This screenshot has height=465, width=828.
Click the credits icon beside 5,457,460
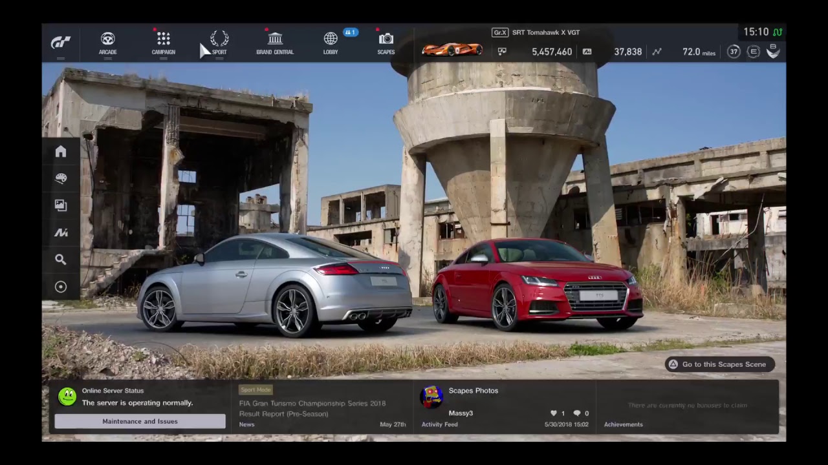click(x=502, y=52)
